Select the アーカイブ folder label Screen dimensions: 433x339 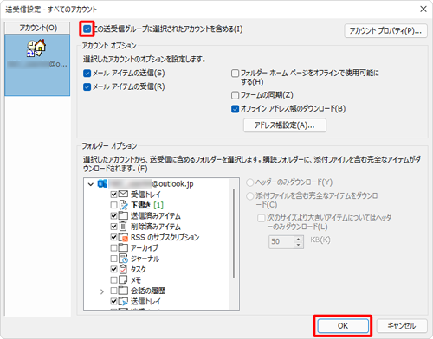[x=145, y=248]
